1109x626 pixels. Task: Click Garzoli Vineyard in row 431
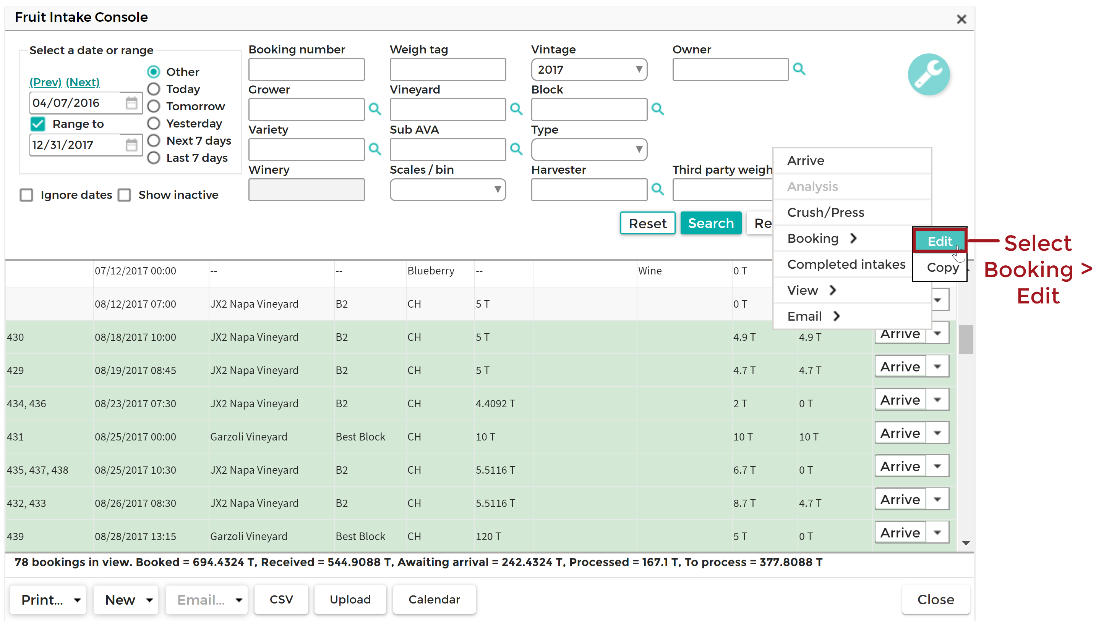248,436
